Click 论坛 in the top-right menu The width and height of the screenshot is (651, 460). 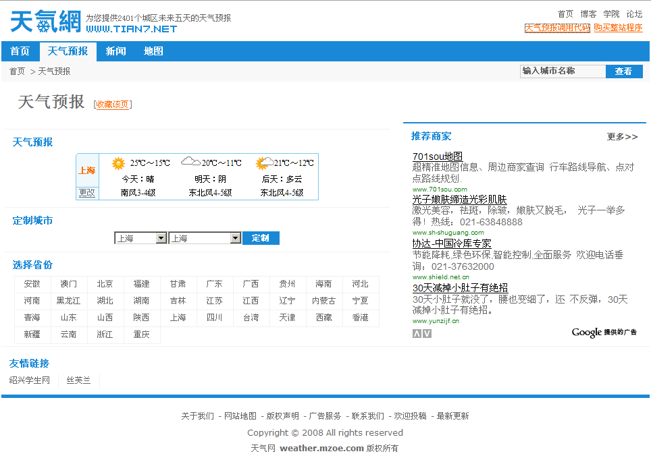pos(634,14)
